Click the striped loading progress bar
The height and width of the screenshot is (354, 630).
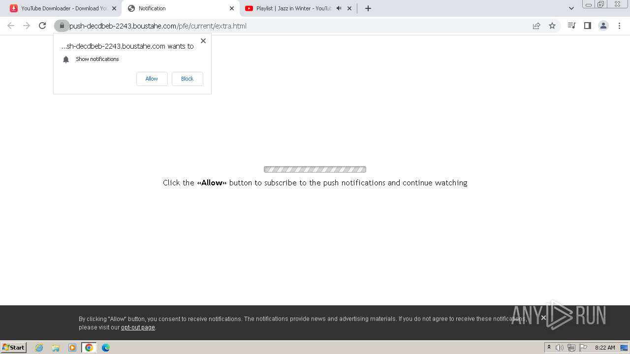315,170
